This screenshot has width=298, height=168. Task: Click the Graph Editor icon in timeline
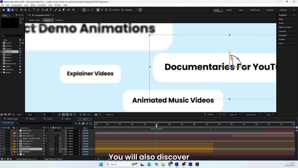click(91, 123)
